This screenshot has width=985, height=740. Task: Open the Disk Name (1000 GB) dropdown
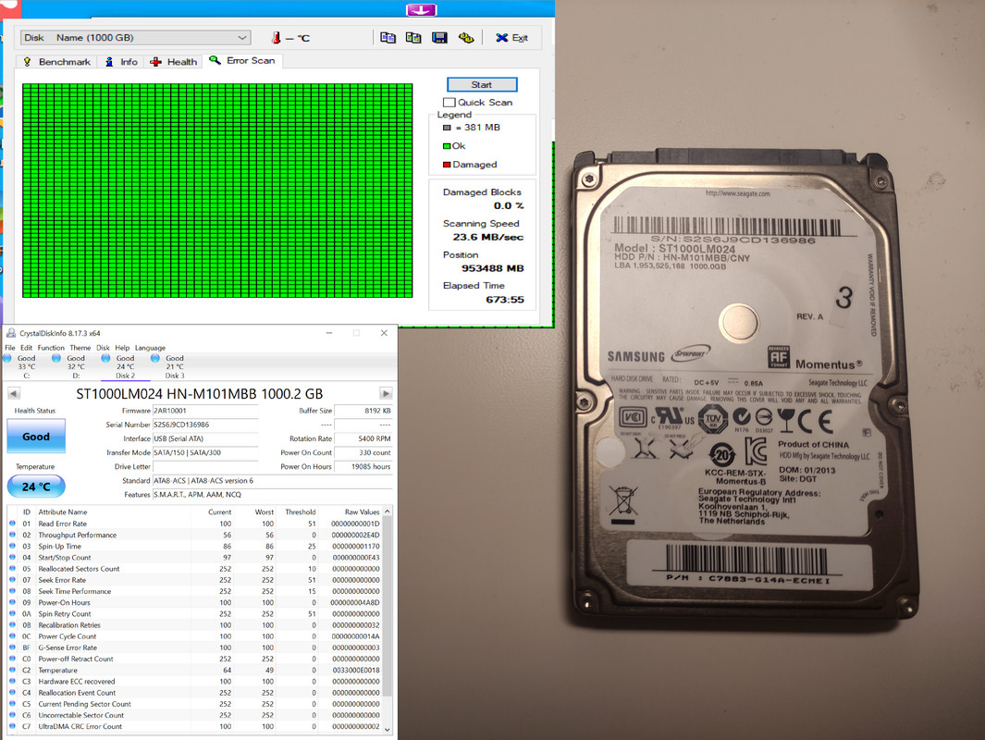[136, 38]
